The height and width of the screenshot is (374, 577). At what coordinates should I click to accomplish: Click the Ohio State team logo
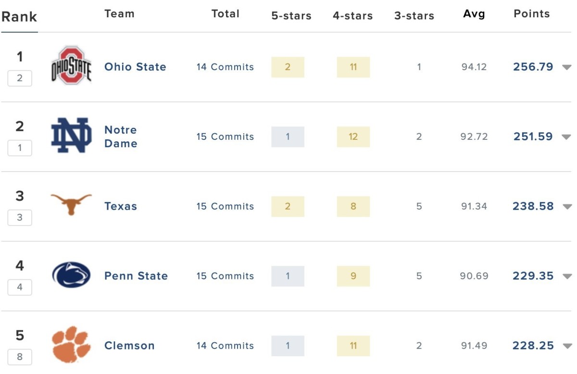point(71,66)
